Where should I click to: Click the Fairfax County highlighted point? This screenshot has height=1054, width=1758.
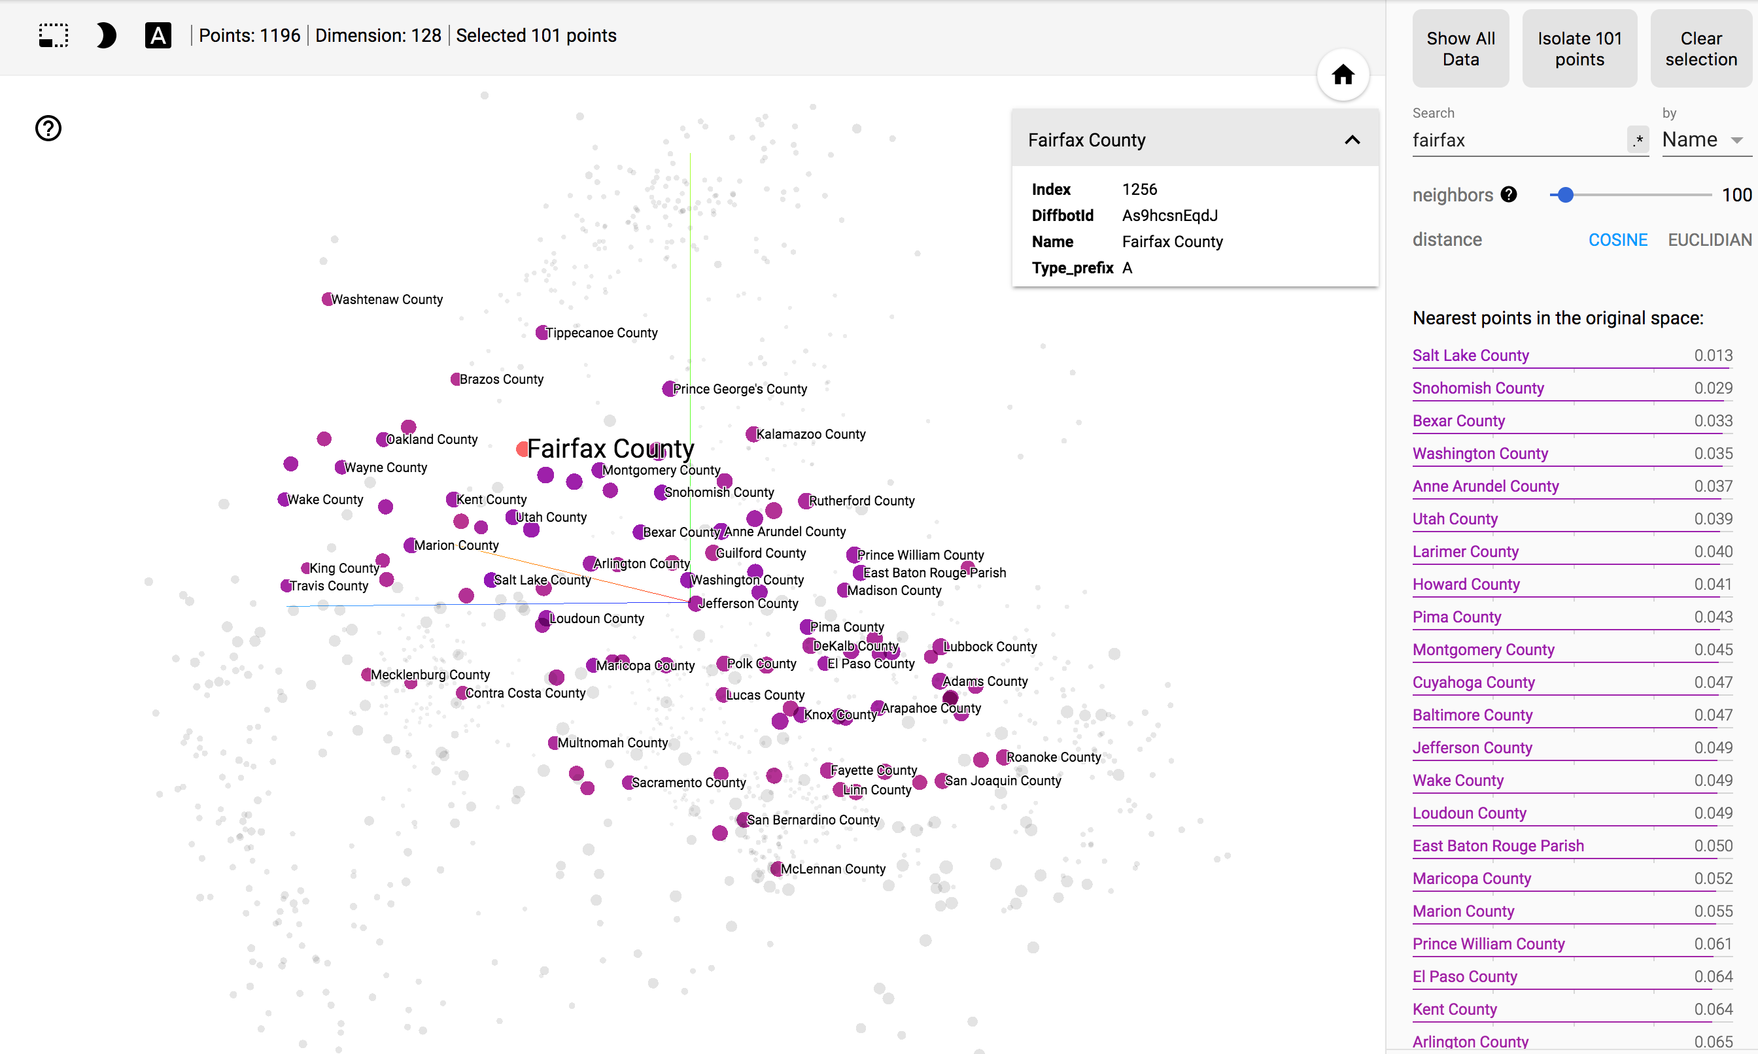(523, 449)
